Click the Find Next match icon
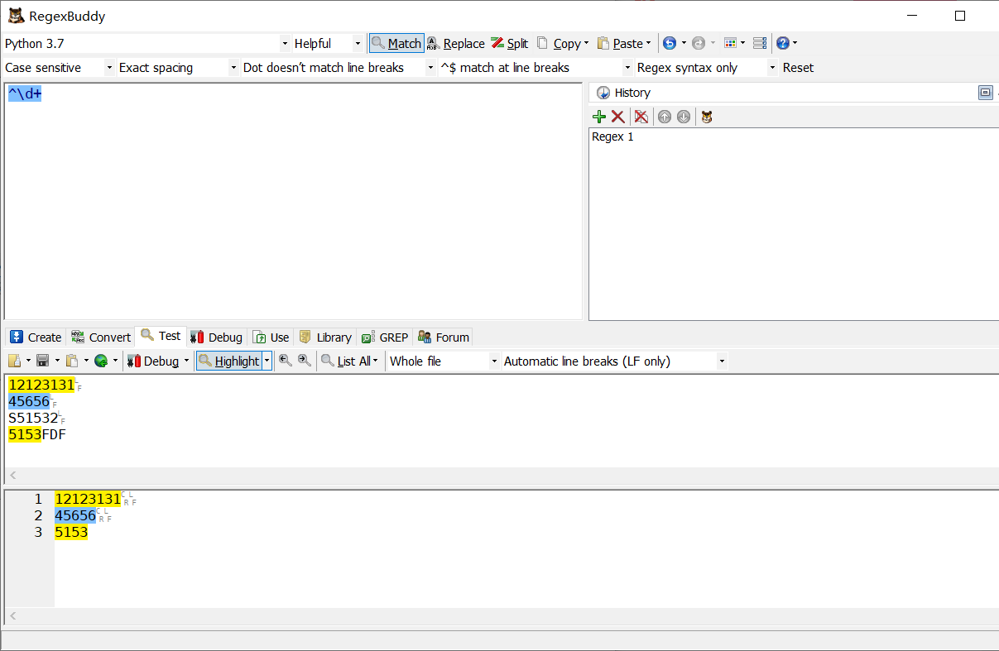Image resolution: width=999 pixels, height=651 pixels. tap(305, 361)
